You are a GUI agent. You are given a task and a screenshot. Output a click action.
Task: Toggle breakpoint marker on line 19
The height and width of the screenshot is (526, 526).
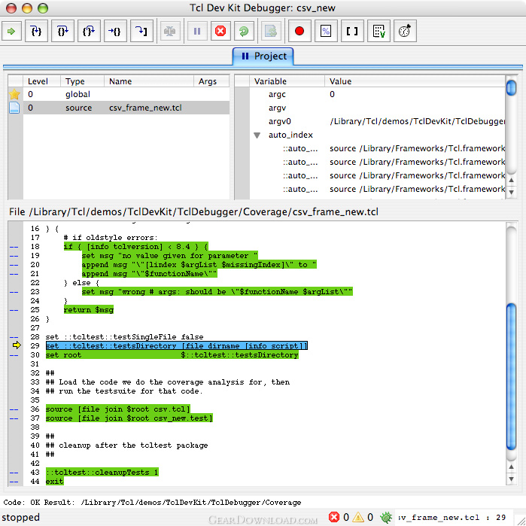(14, 256)
